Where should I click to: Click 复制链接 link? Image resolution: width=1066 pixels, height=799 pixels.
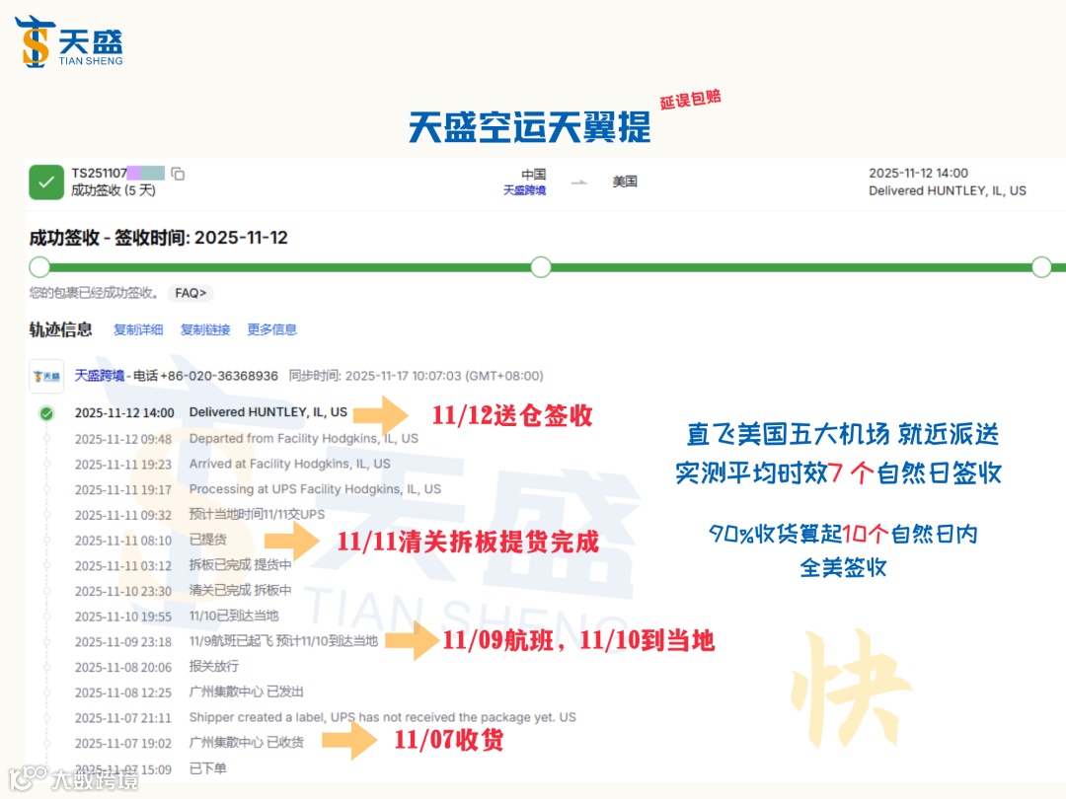(x=205, y=329)
